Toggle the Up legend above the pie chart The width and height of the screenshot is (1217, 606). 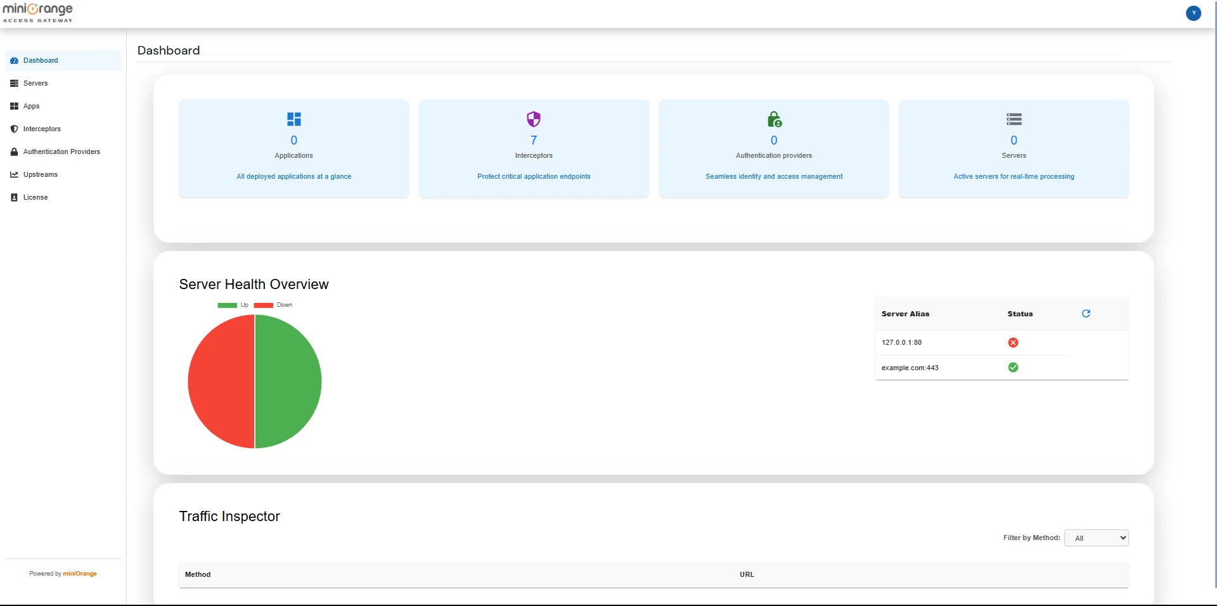click(x=233, y=305)
